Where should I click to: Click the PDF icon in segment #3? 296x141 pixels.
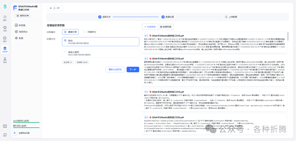click(x=150, y=92)
